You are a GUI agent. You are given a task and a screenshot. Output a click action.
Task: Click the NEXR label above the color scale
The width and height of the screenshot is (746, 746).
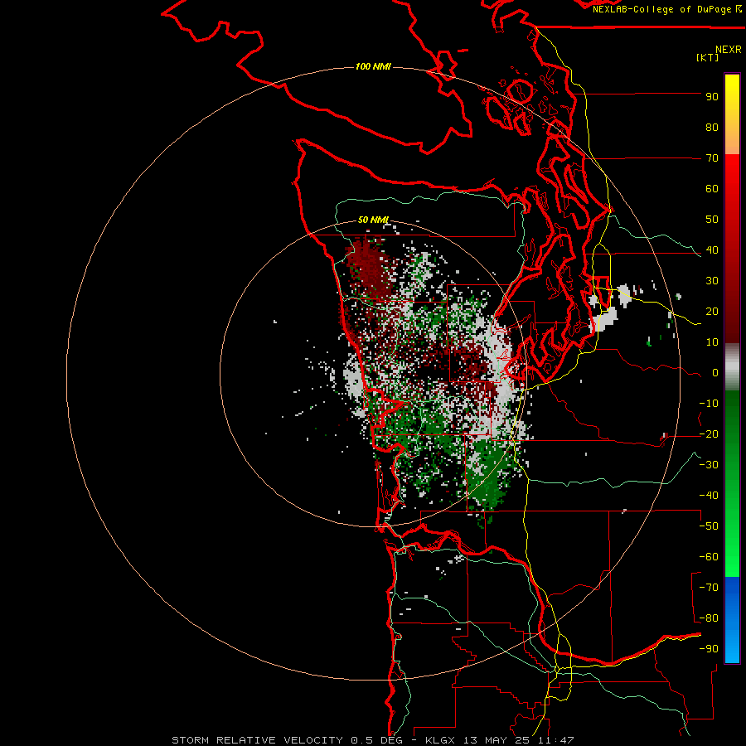pyautogui.click(x=729, y=50)
